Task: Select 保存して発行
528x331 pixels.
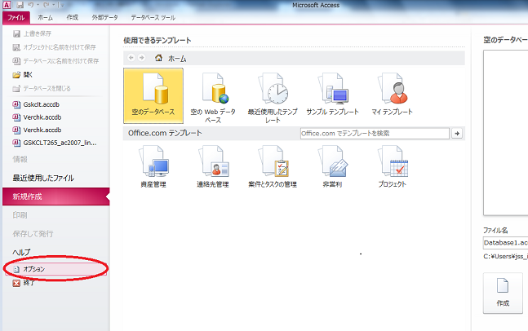Action: pyautogui.click(x=33, y=233)
